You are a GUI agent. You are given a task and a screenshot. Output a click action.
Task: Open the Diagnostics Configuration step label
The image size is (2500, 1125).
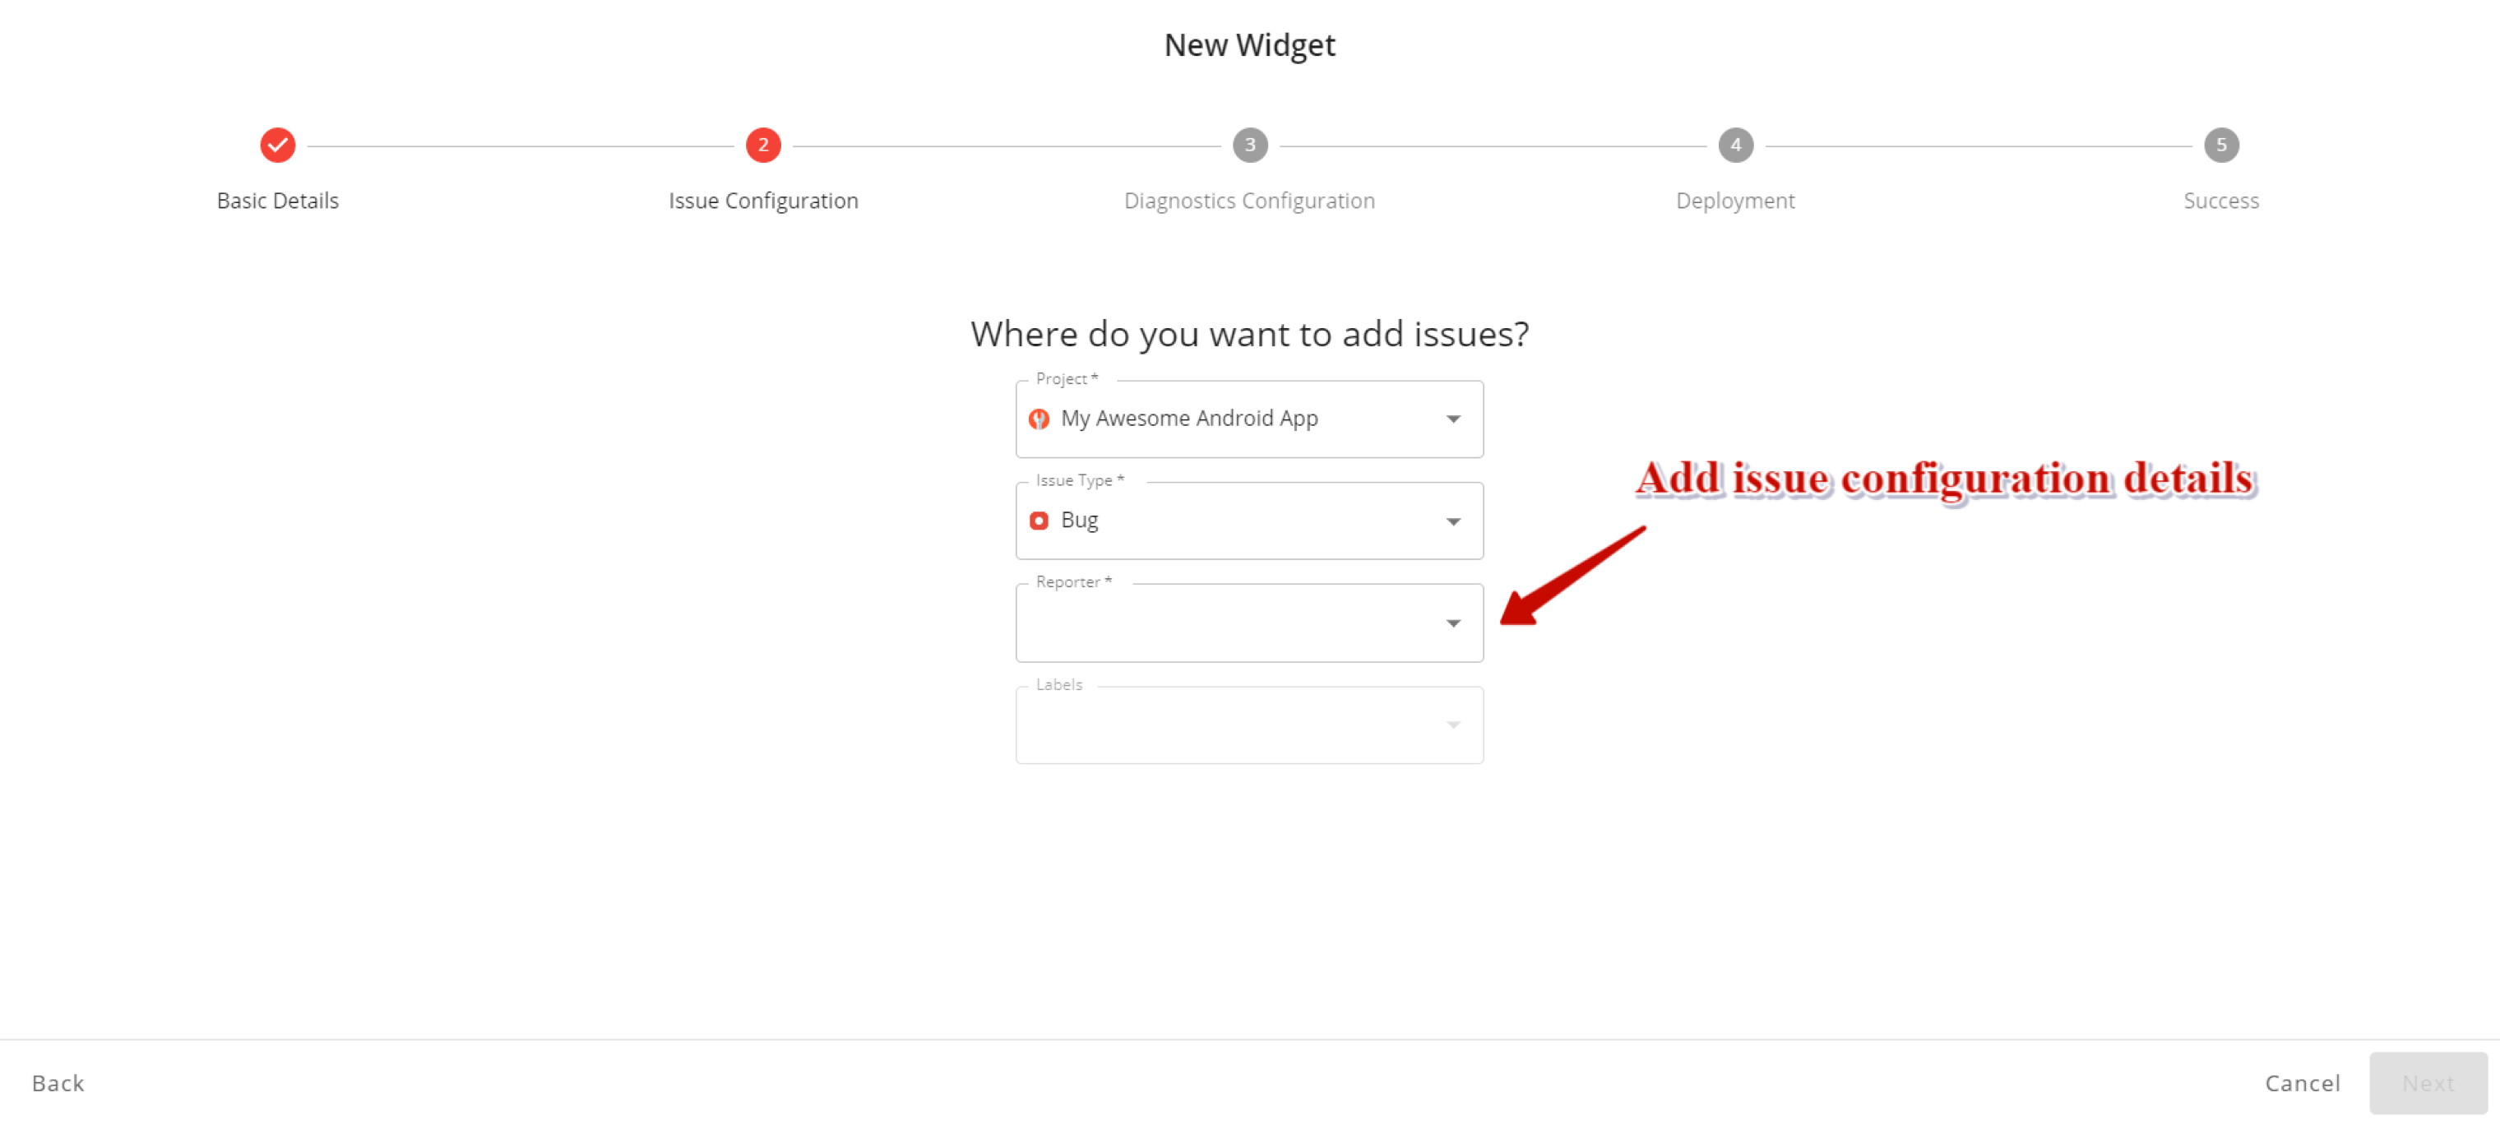point(1249,201)
